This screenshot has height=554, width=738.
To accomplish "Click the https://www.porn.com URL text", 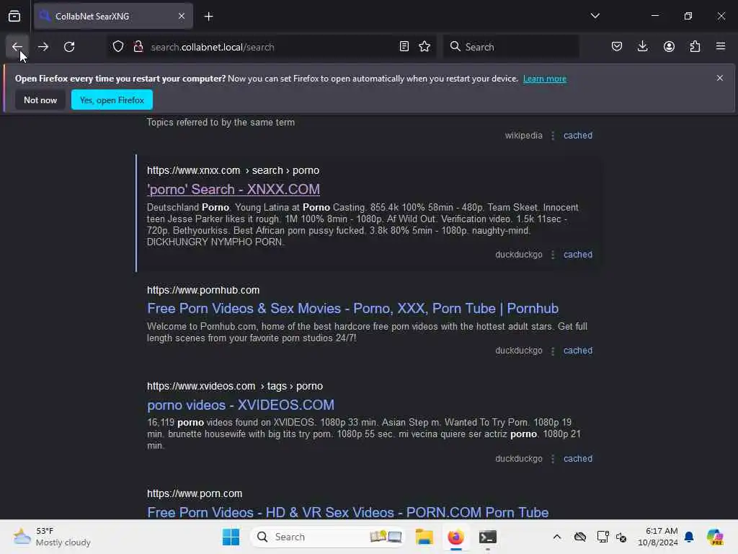I will pyautogui.click(x=195, y=493).
